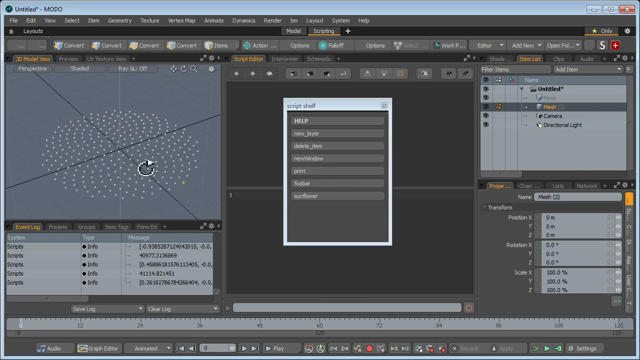This screenshot has height=360, width=640.
Task: Open the Add New dropdown
Action: pyautogui.click(x=526, y=45)
